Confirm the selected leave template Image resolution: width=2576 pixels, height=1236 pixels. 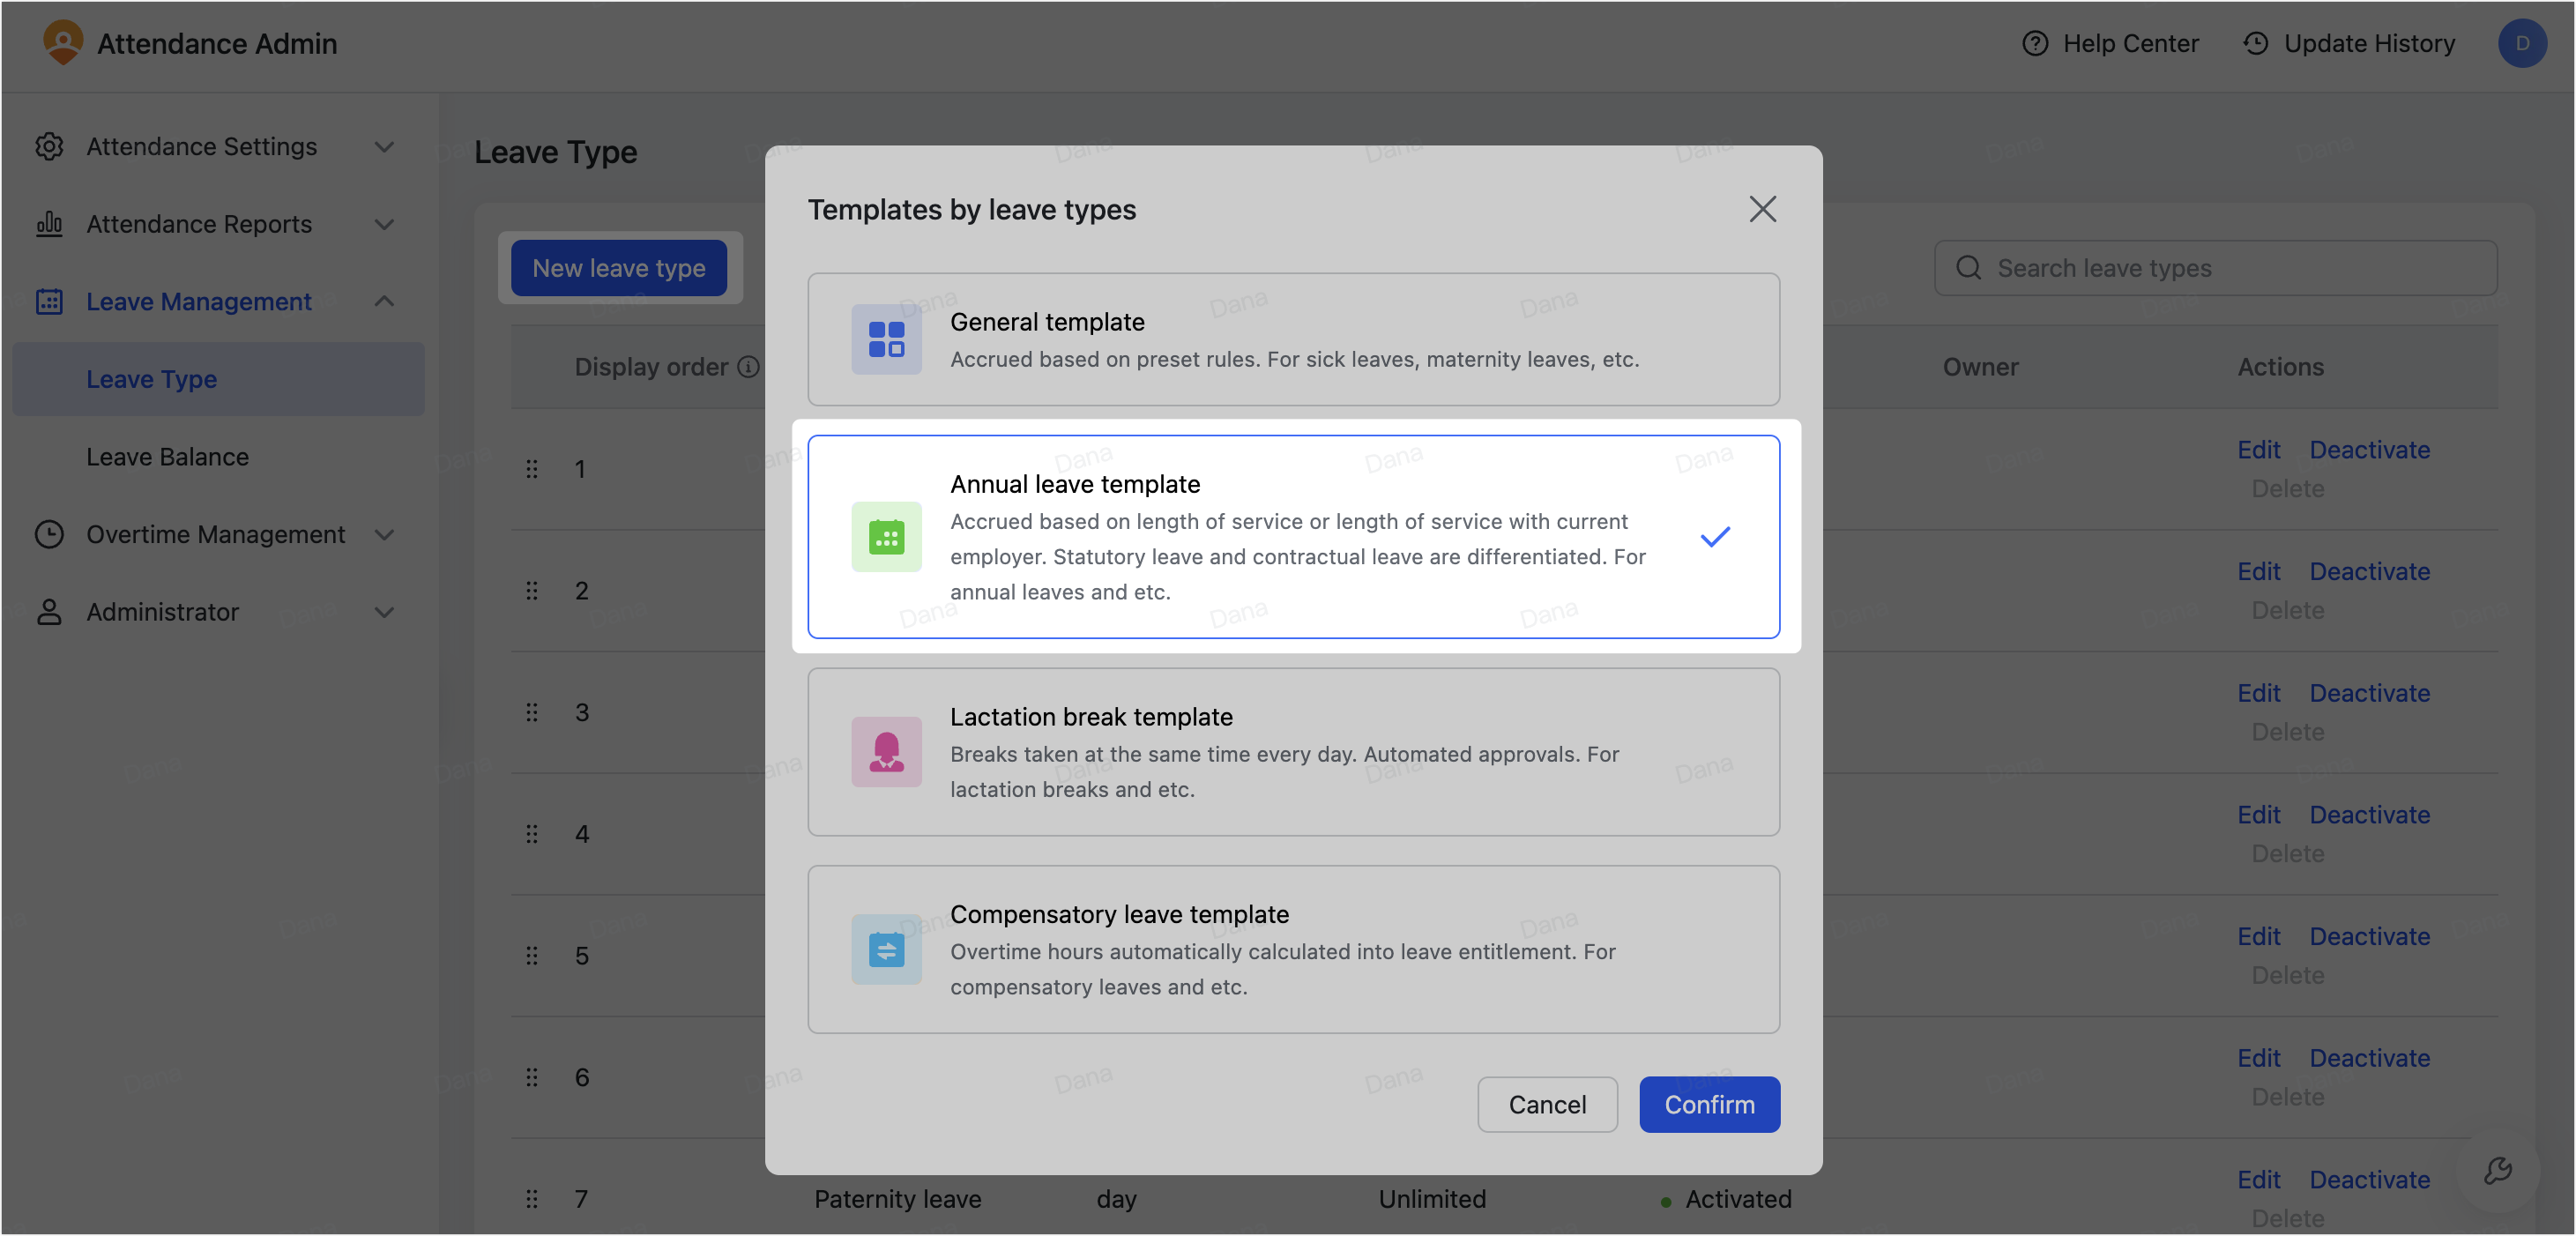(1709, 1104)
